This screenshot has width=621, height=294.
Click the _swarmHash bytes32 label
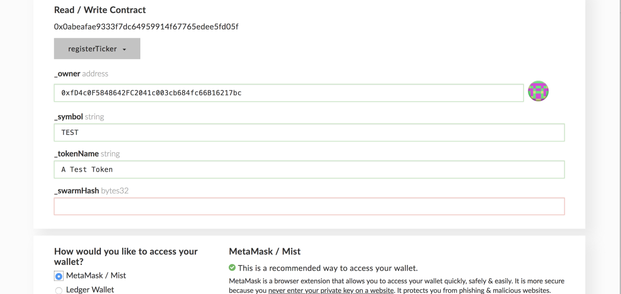[x=91, y=191]
